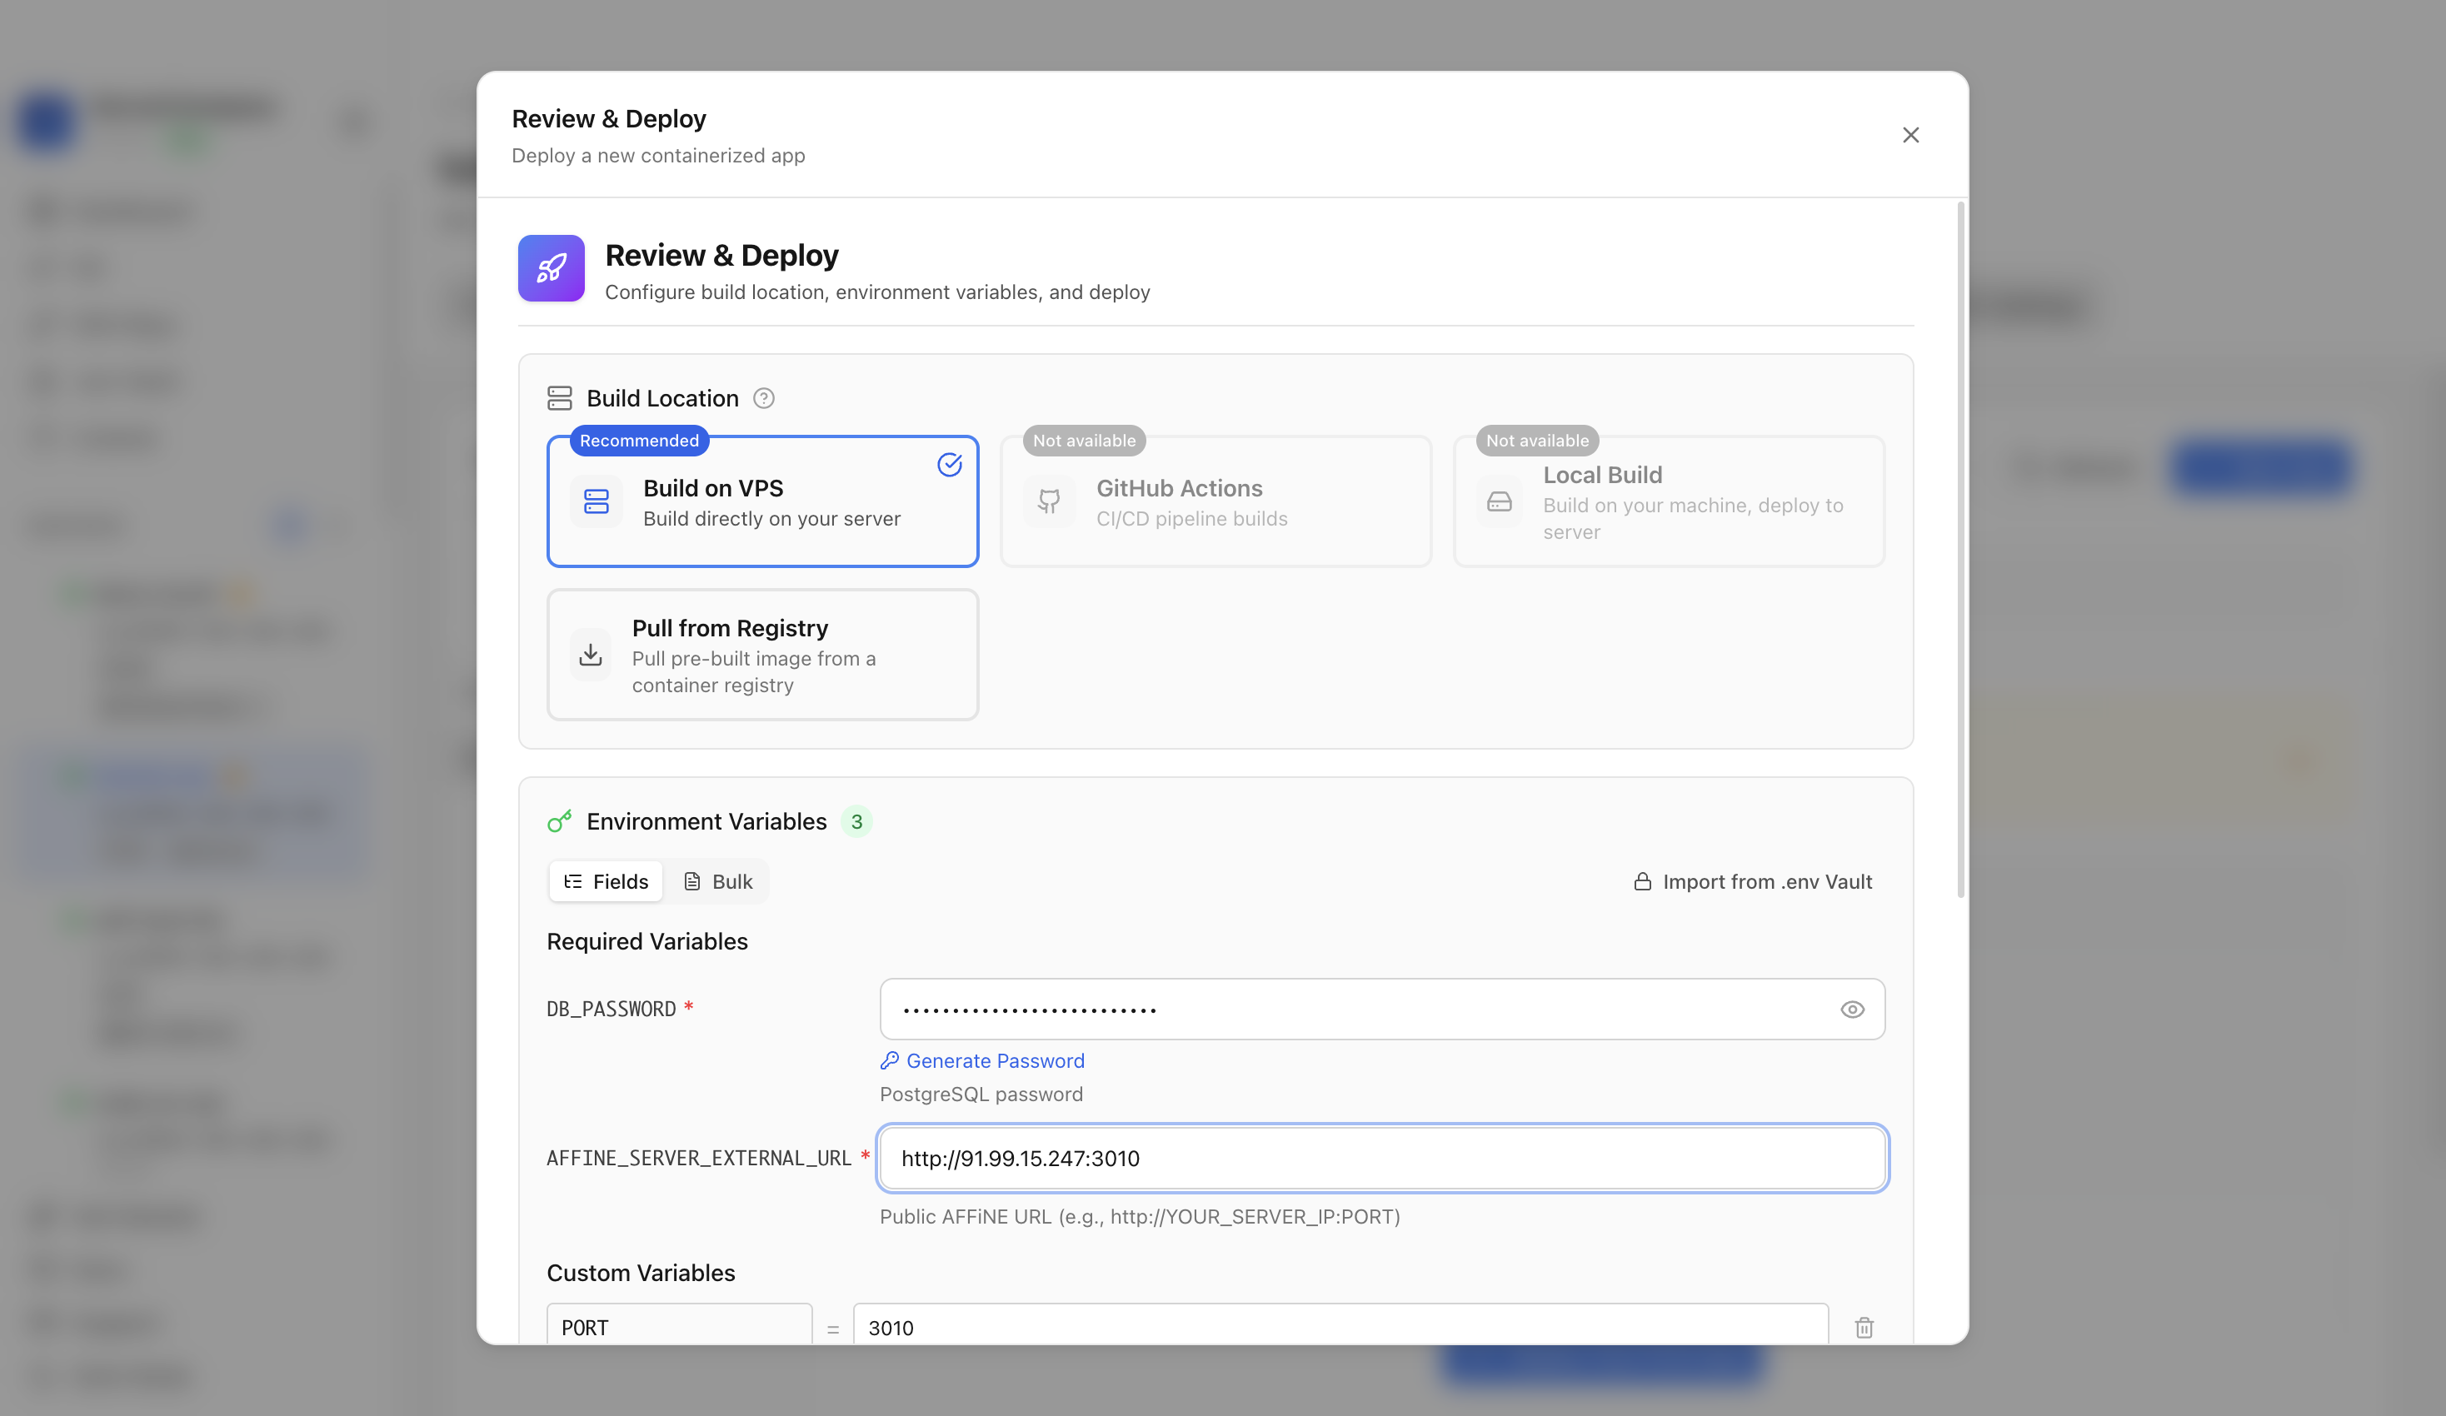The height and width of the screenshot is (1416, 2446).
Task: Click the Recommended badge
Action: coord(639,441)
